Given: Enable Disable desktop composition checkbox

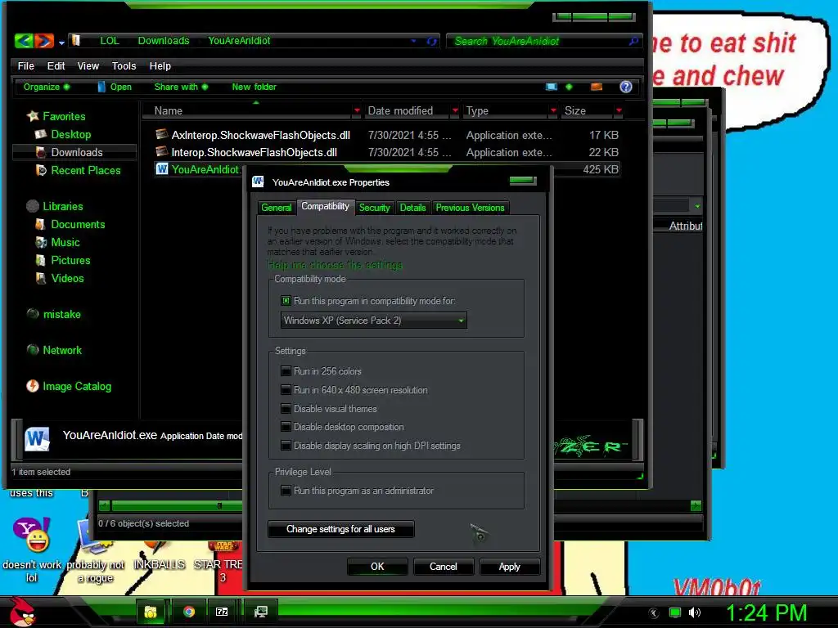Looking at the screenshot, I should 286,427.
